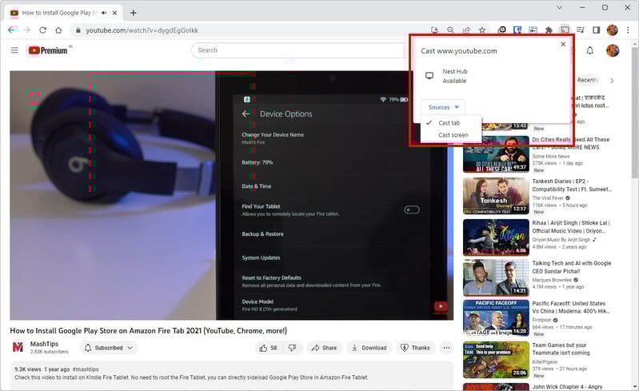The image size is (639, 391).
Task: Open the Subscribed notification dropdown
Action: coord(109,348)
